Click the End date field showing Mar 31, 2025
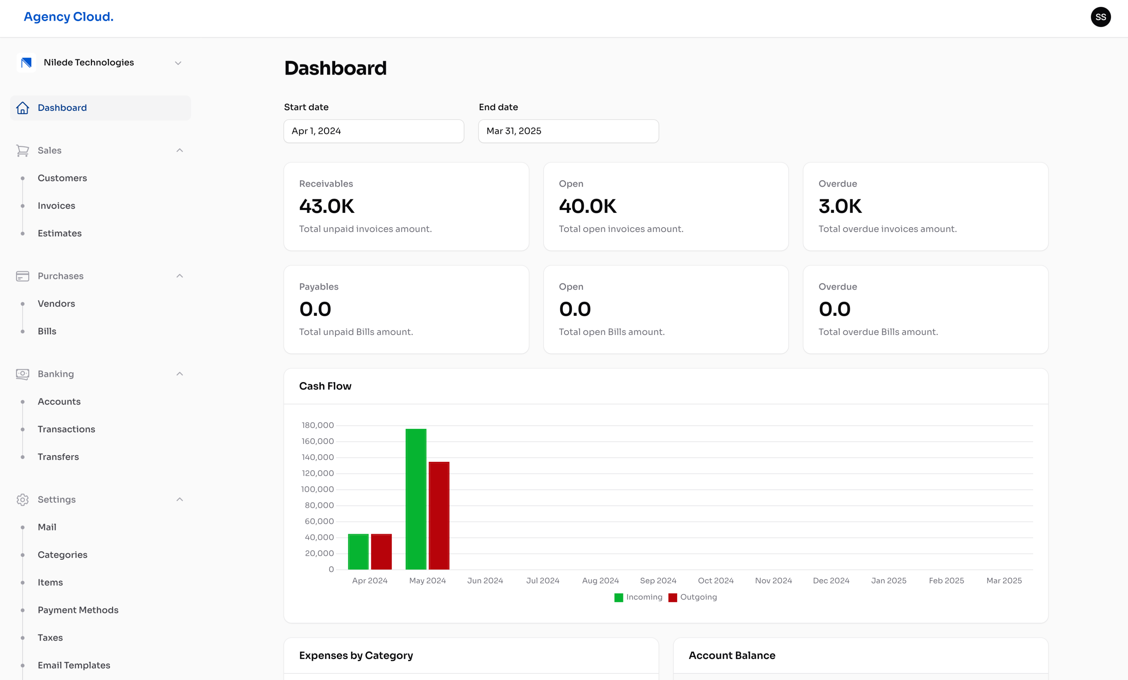 pos(568,131)
